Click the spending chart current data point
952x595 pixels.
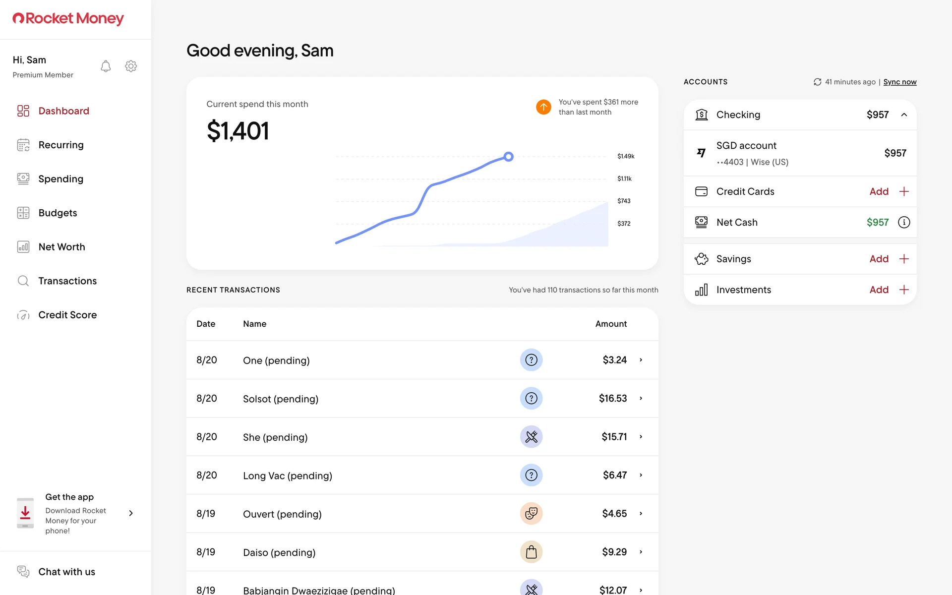pyautogui.click(x=508, y=157)
